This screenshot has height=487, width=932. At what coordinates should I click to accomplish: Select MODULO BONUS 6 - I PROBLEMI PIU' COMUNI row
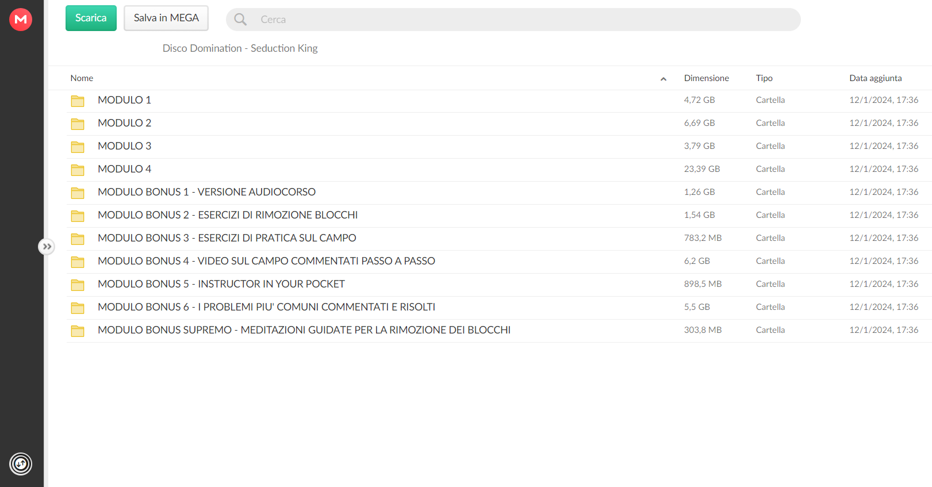pyautogui.click(x=266, y=307)
